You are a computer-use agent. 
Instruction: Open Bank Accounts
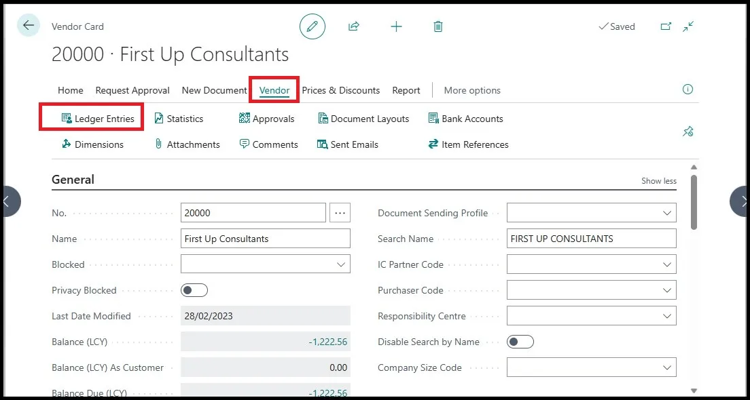466,119
